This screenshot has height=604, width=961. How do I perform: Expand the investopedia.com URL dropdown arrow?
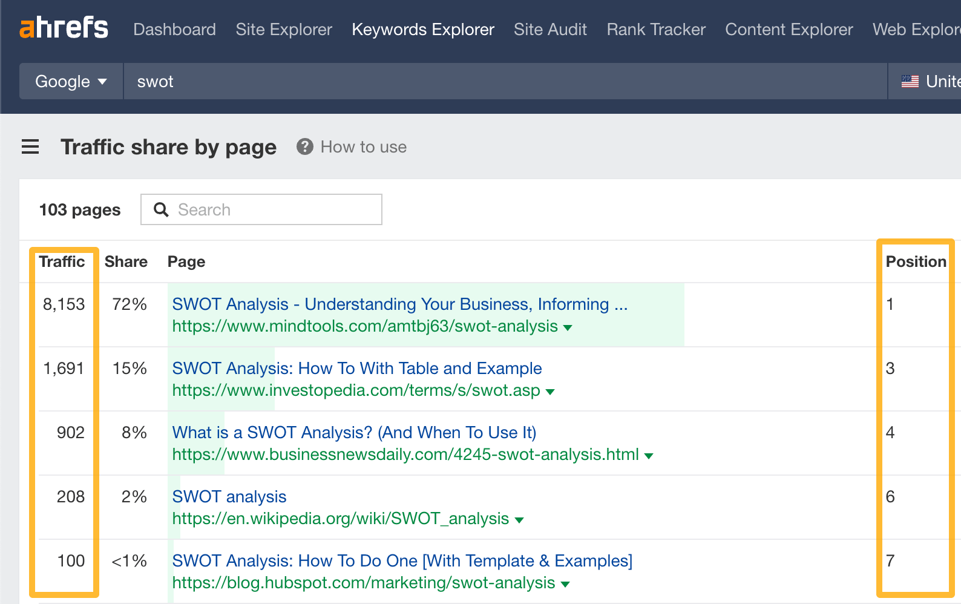pyautogui.click(x=550, y=392)
